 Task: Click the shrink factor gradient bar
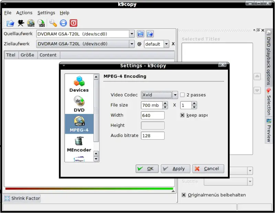pyautogui.click(x=89, y=189)
